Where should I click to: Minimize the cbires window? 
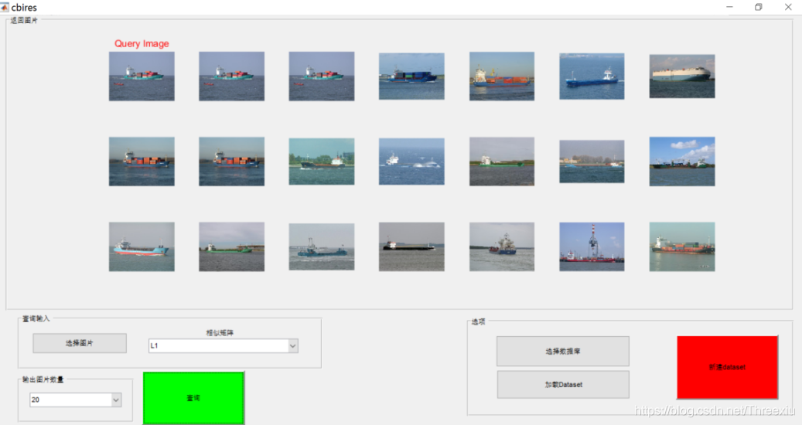click(x=729, y=7)
